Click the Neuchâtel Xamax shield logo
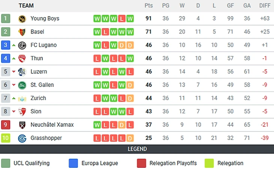The image size is (274, 170). click(22, 125)
